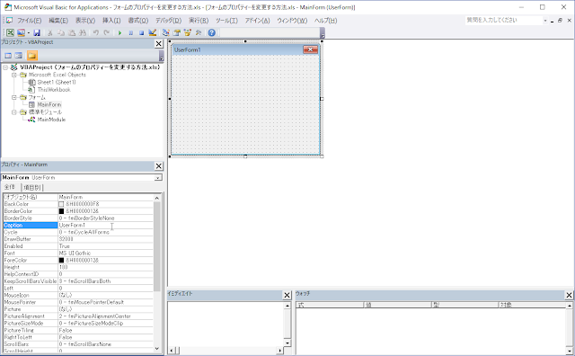Open the デバッグ(D) menu

pos(168,21)
